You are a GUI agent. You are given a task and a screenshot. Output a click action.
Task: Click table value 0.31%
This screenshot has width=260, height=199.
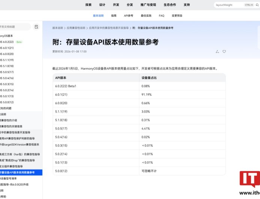[146, 120]
